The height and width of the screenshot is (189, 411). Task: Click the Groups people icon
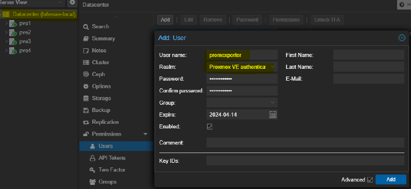point(92,182)
